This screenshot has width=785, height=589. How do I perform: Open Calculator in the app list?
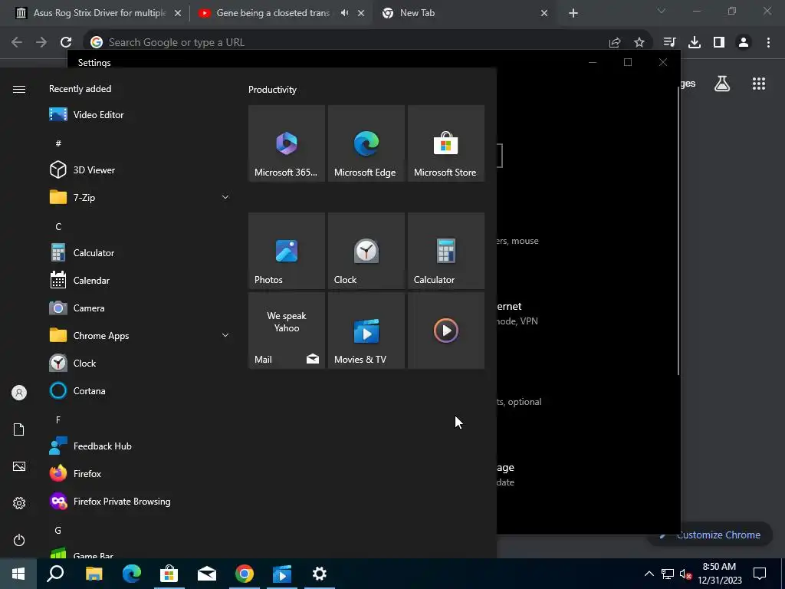(x=140, y=253)
